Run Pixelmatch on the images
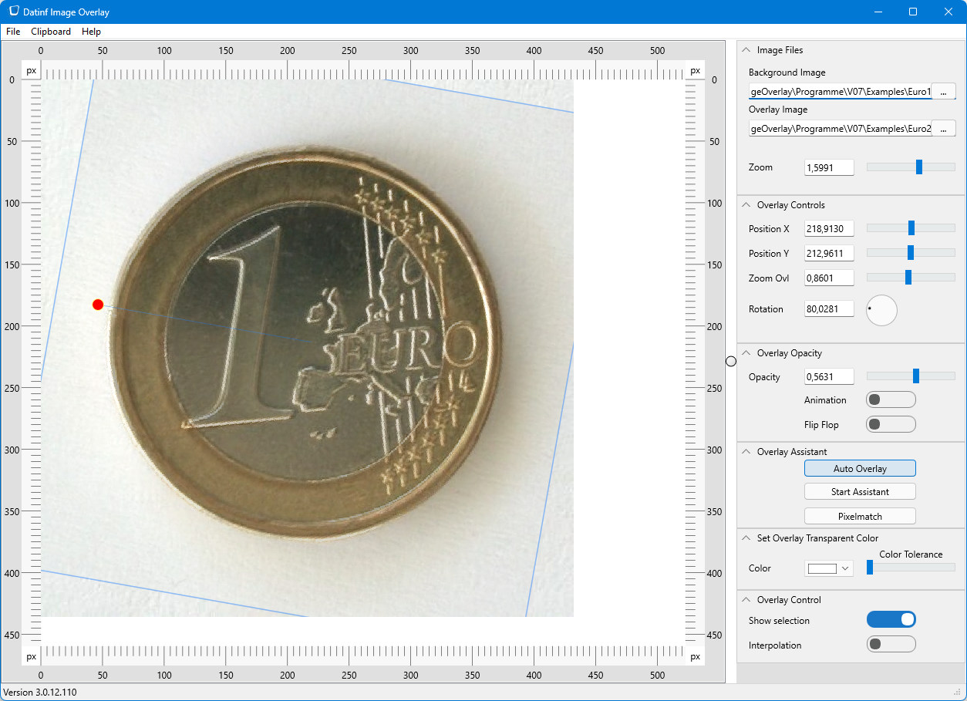 pos(859,516)
